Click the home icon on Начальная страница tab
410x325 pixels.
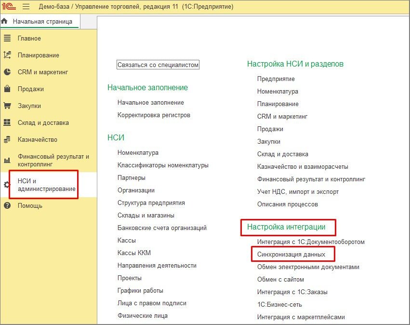[x=4, y=21]
